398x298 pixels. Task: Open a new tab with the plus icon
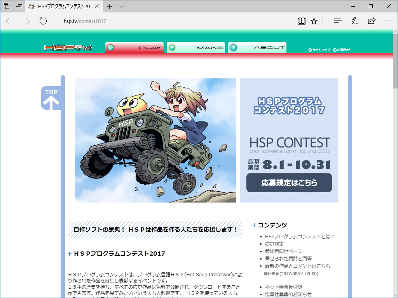point(108,6)
